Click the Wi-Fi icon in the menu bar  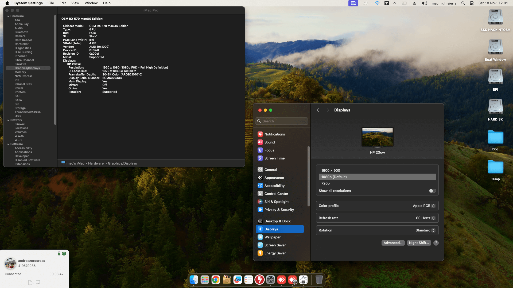point(377,3)
